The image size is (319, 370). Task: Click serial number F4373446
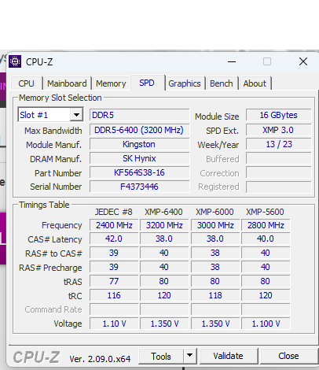click(x=139, y=187)
